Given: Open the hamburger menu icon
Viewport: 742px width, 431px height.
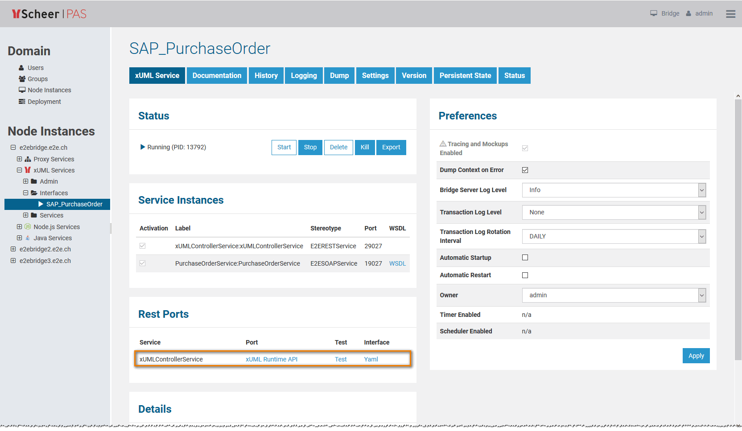Looking at the screenshot, I should pos(730,14).
